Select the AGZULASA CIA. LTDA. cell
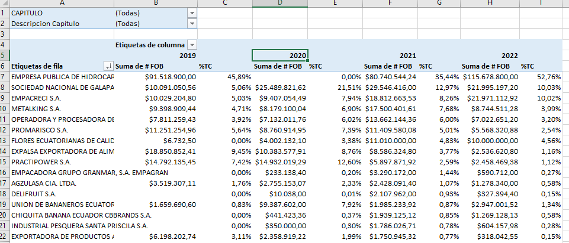Screen dimensions: 569x243 point(62,183)
